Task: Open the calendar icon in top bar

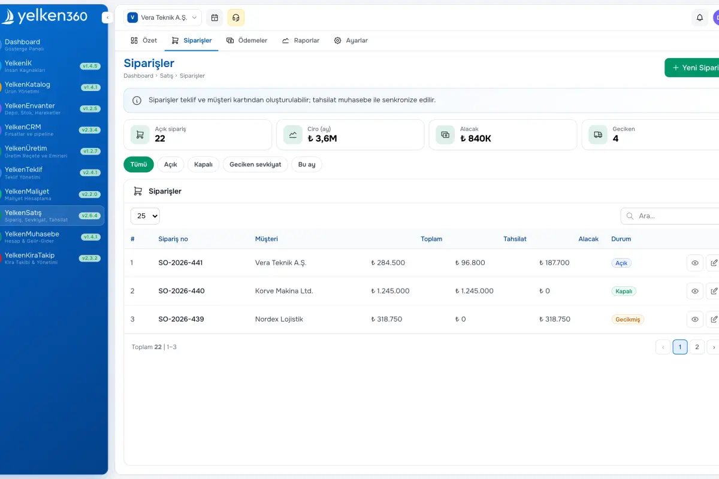Action: tap(215, 17)
